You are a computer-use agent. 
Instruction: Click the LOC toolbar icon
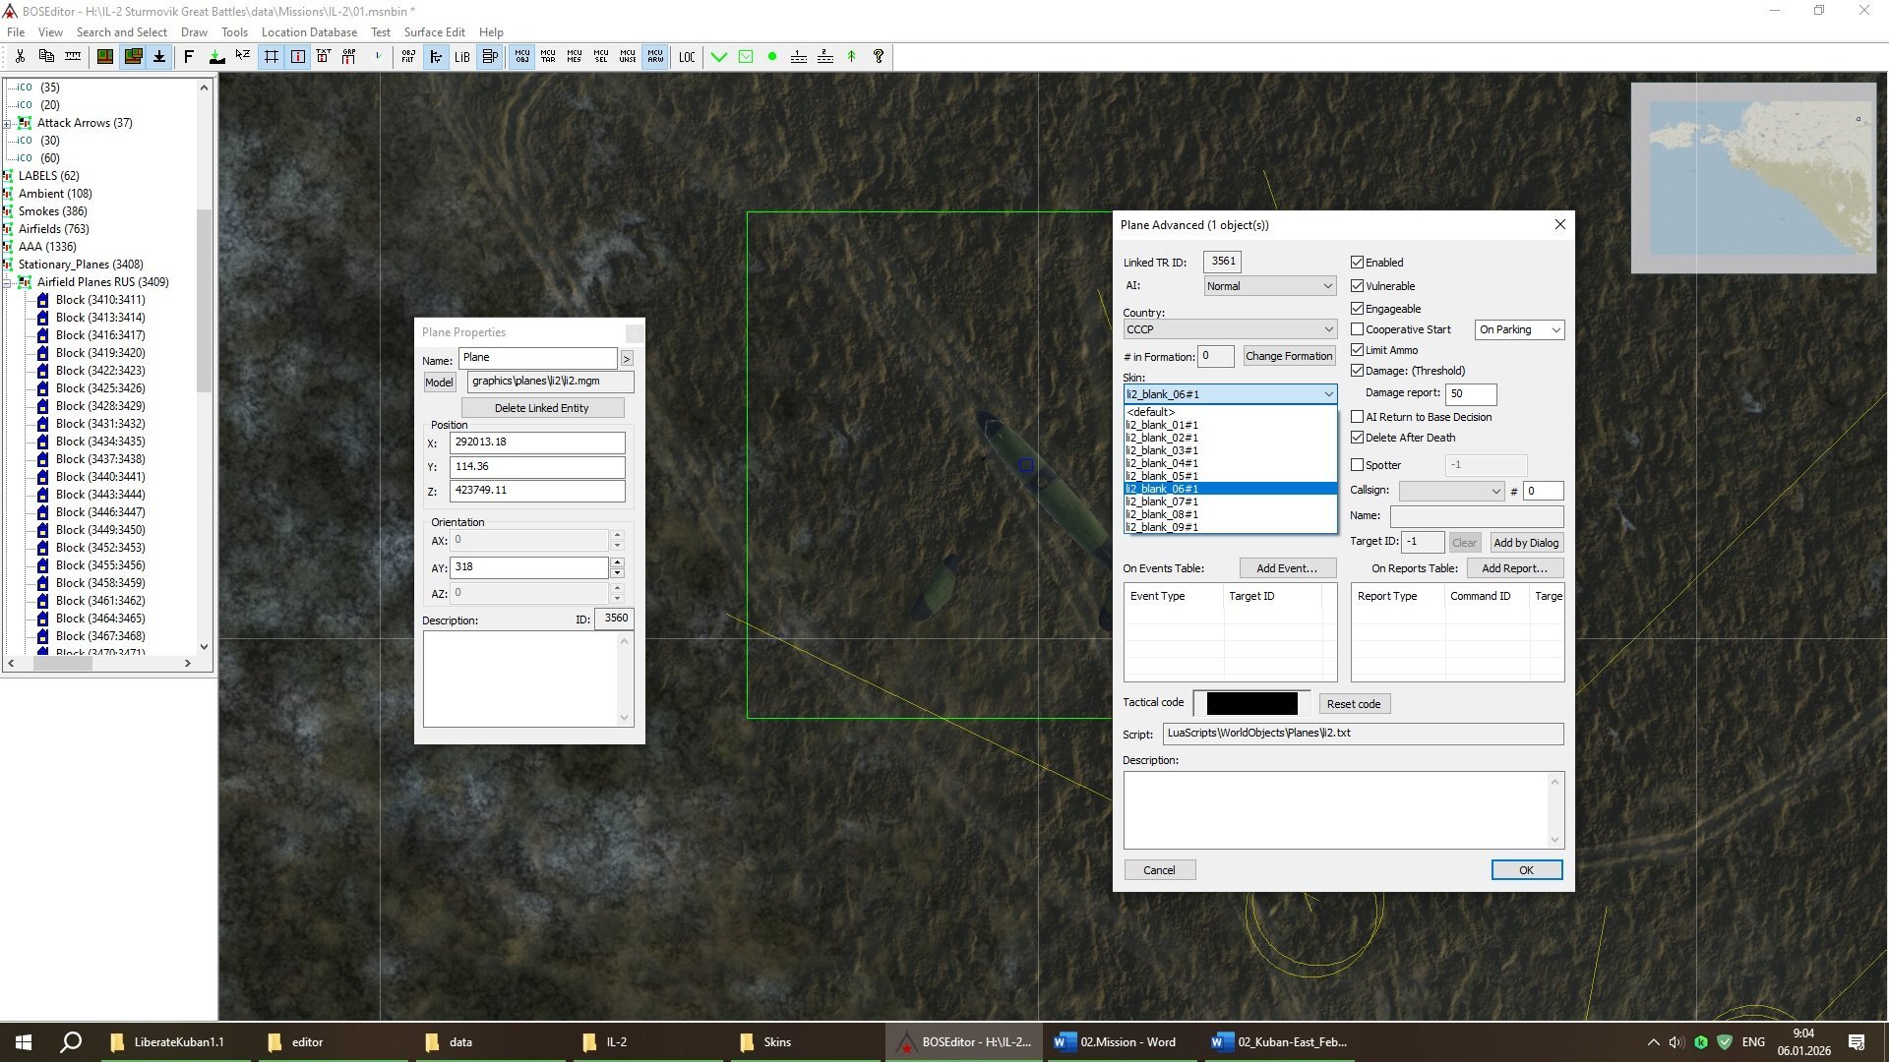pyautogui.click(x=687, y=57)
